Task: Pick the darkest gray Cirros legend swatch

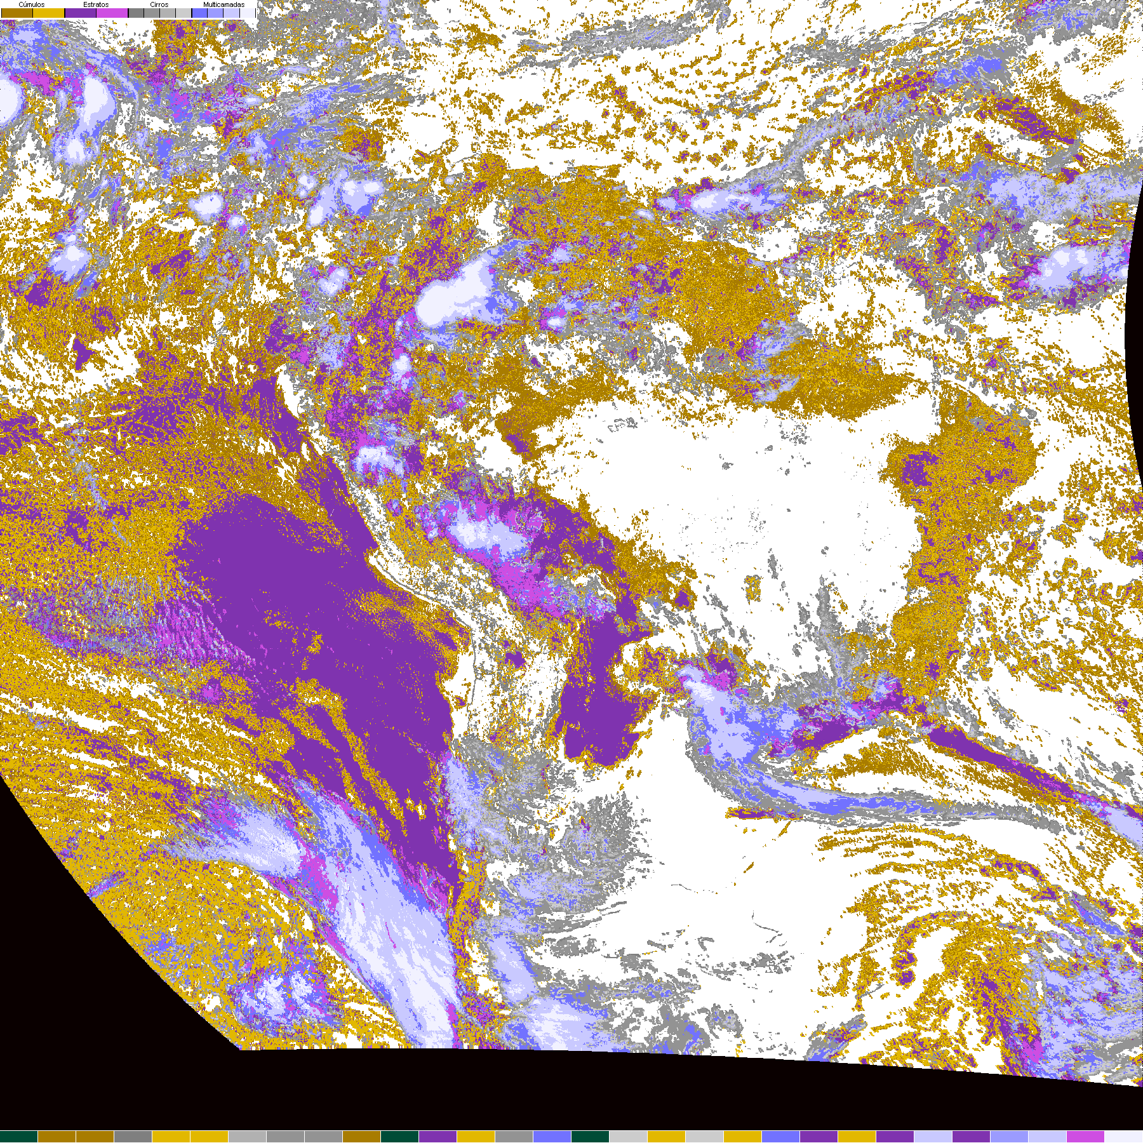Action: point(136,13)
